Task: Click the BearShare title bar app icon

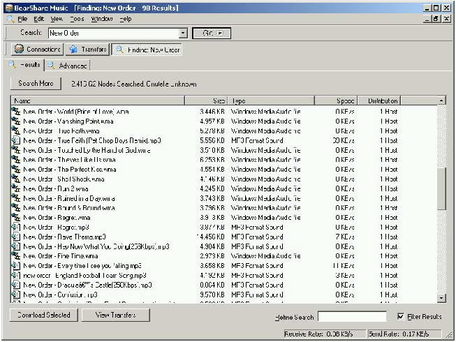Action: coord(9,8)
